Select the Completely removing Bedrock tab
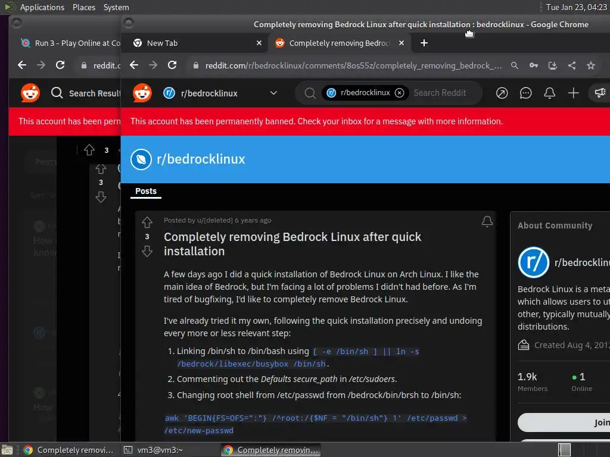 338,43
